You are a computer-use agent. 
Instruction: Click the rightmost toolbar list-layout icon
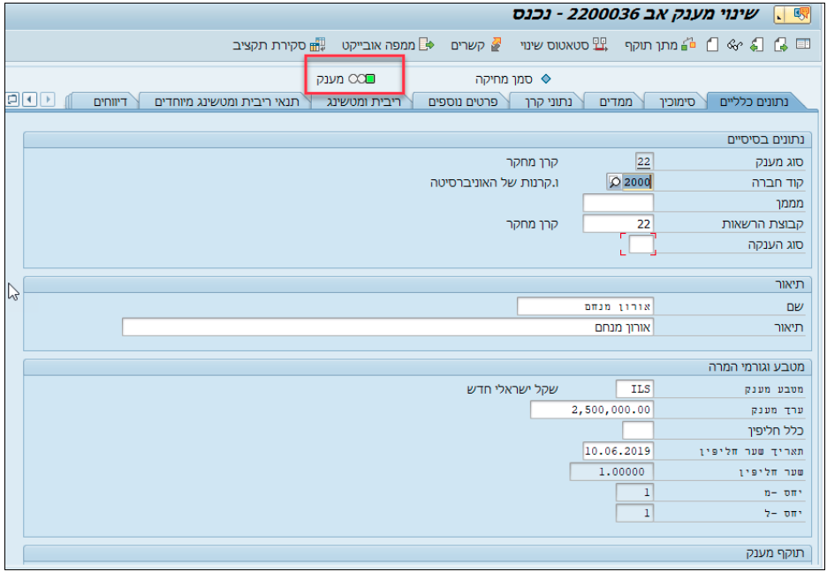click(803, 45)
